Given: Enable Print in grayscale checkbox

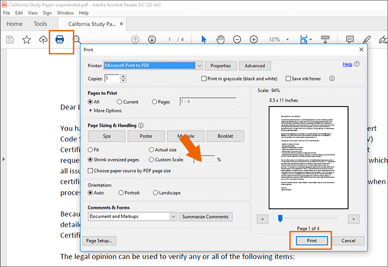Looking at the screenshot, I should pyautogui.click(x=203, y=79).
